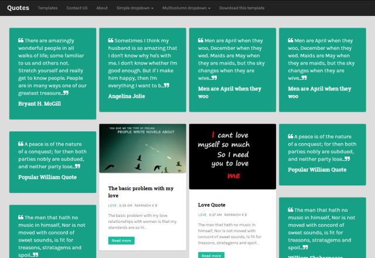Click 'There are amazingly wonderful people' quote text

52,67
